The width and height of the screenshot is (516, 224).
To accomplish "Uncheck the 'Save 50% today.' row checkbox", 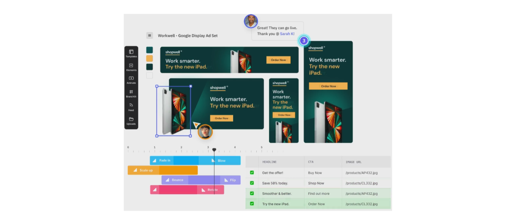I will tap(252, 183).
